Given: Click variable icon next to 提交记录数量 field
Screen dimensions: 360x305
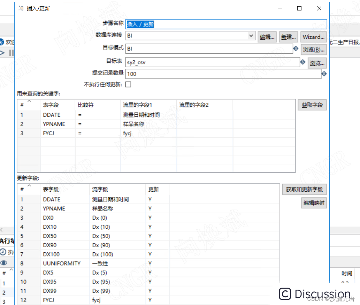Looking at the screenshot, I should click(x=324, y=74).
